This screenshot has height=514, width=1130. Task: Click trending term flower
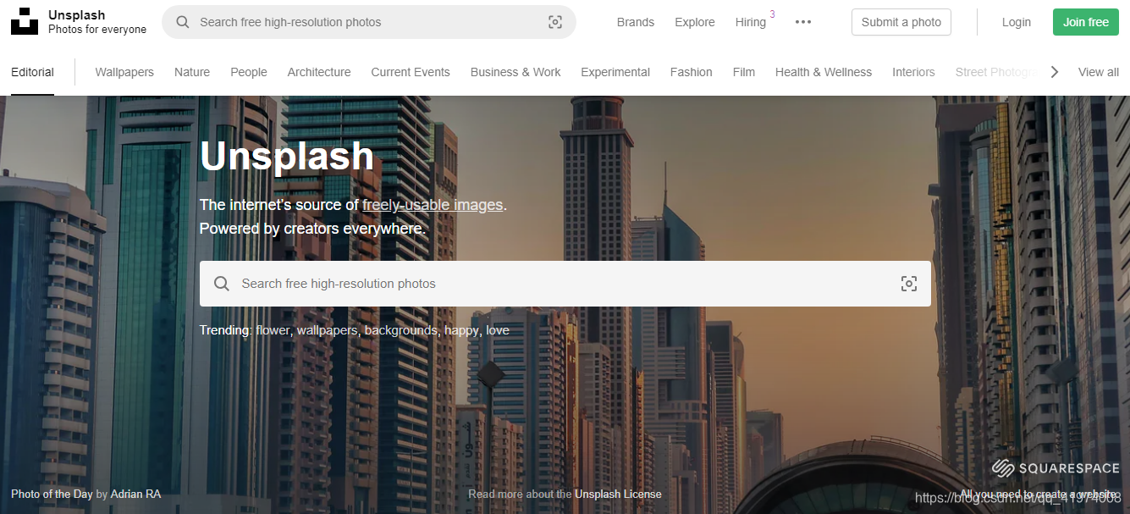[x=273, y=330]
